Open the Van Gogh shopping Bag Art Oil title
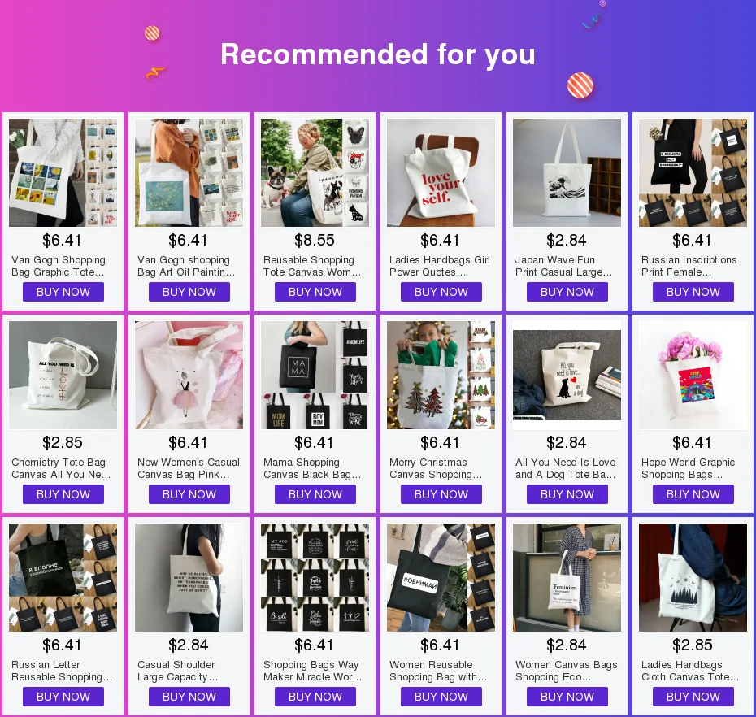The height and width of the screenshot is (717, 756). point(186,266)
